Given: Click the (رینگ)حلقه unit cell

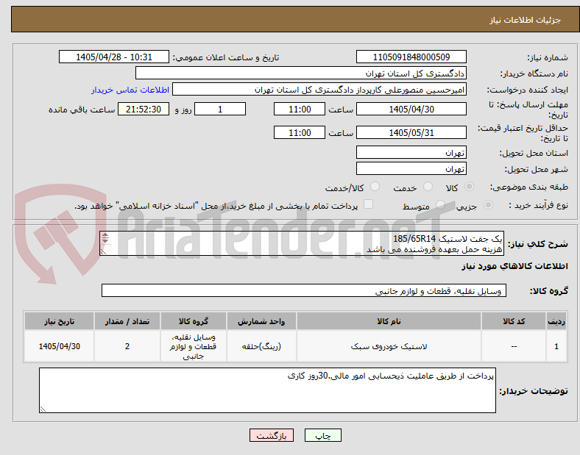Looking at the screenshot, I should tap(261, 346).
